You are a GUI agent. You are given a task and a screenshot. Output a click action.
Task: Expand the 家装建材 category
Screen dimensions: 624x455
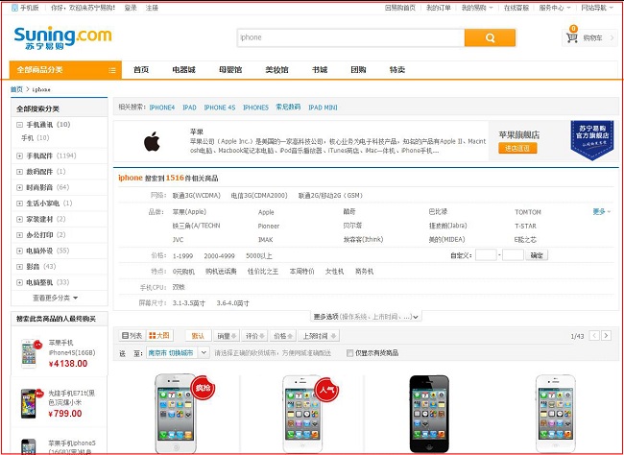tap(19, 219)
